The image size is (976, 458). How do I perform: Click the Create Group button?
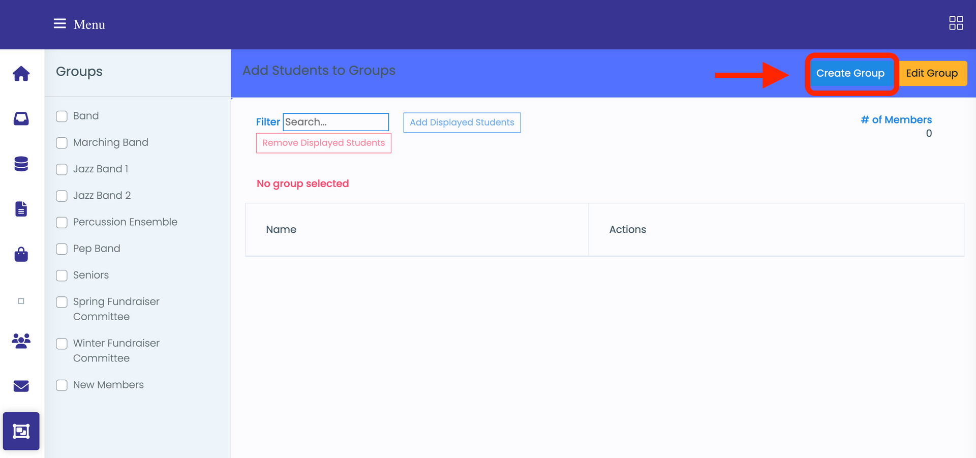(850, 73)
